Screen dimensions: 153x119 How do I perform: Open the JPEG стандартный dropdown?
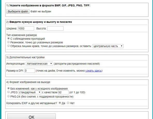[x=30, y=92]
